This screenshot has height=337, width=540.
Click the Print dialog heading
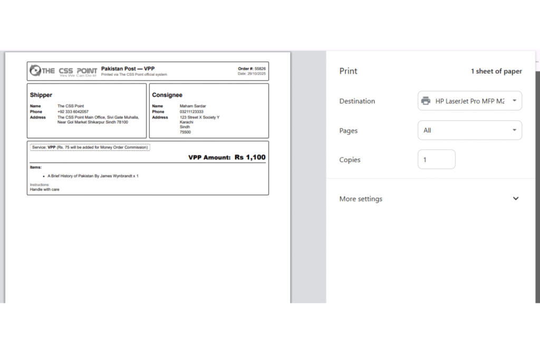tap(348, 71)
